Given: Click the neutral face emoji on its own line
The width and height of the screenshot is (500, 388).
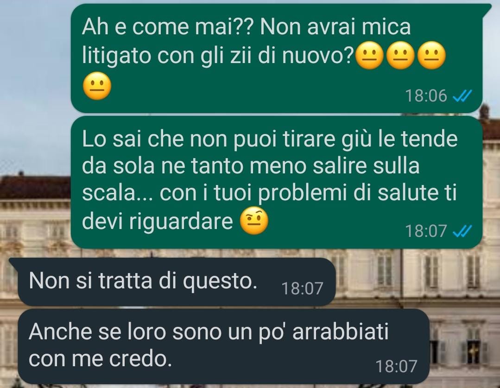Looking at the screenshot, I should tap(97, 86).
